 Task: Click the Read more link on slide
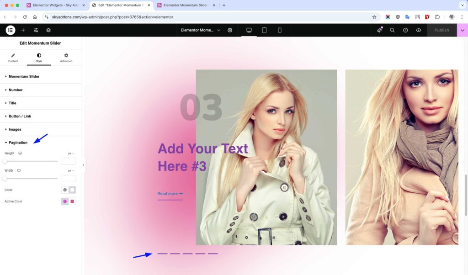[x=170, y=194]
